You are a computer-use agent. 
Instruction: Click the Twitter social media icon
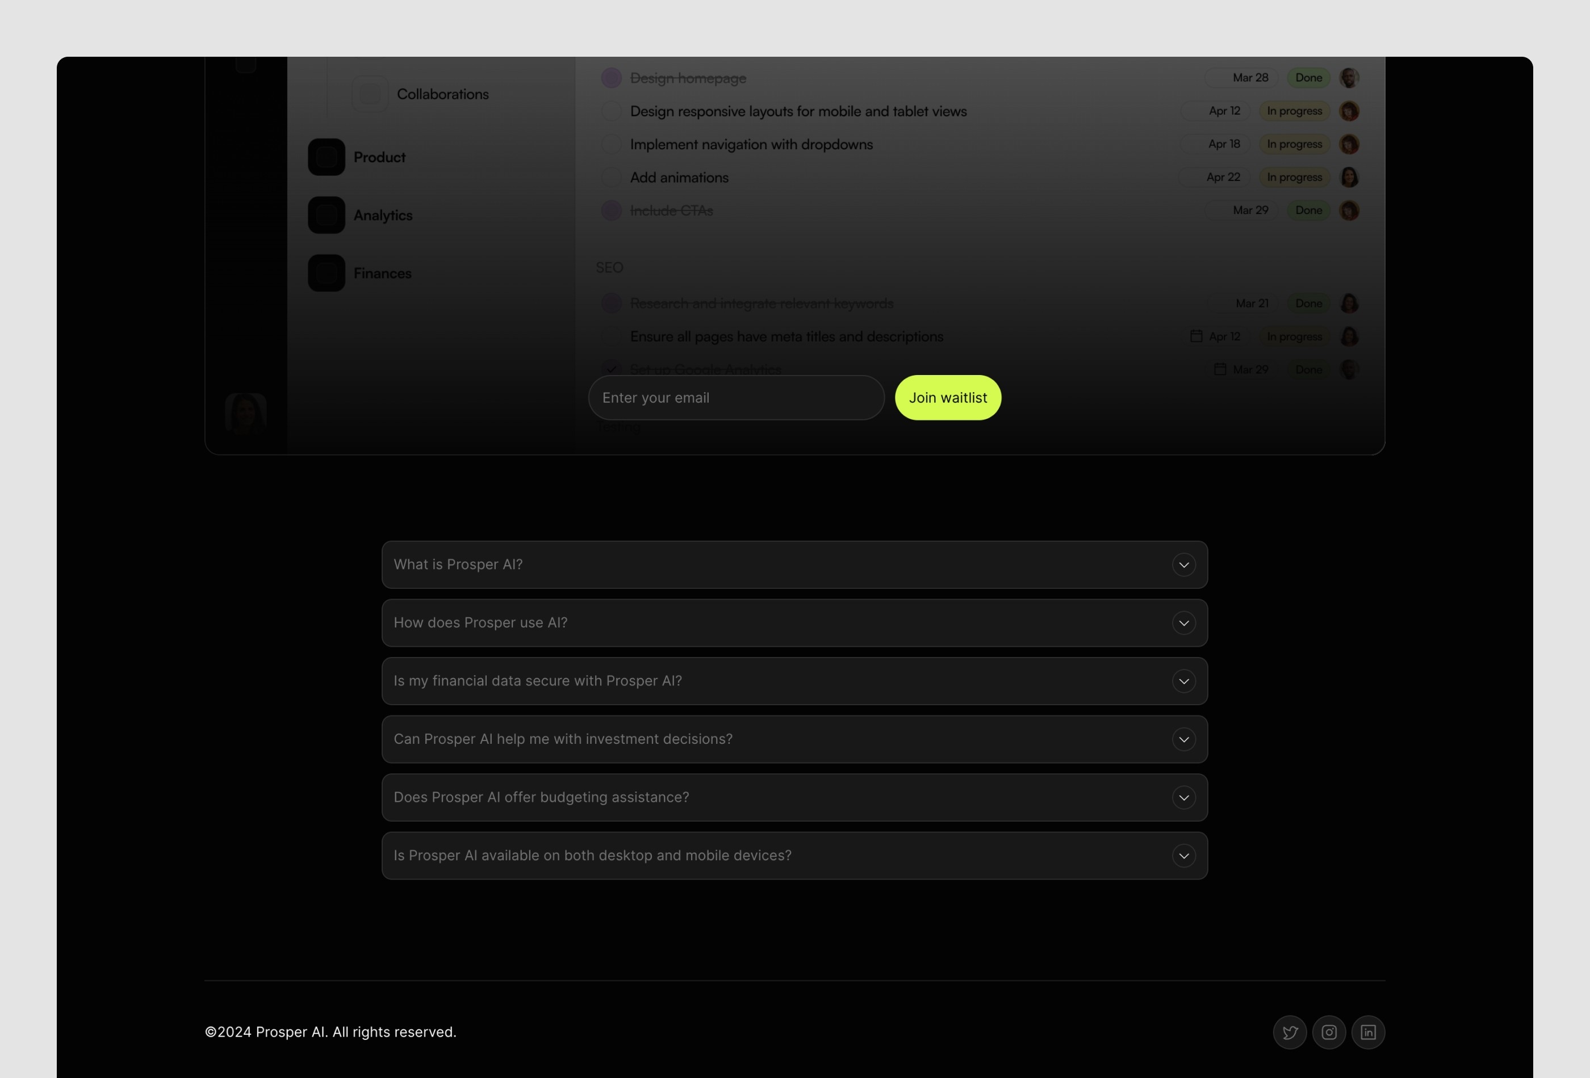[x=1290, y=1031]
